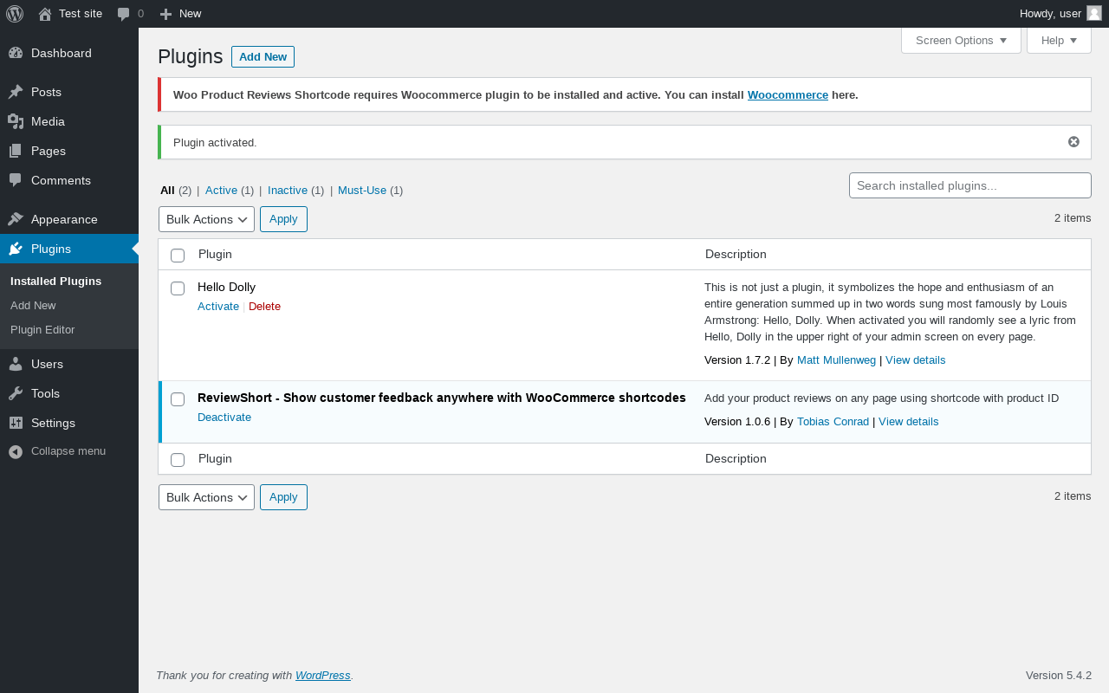
Task: Open the Tools menu label
Action: click(x=45, y=393)
